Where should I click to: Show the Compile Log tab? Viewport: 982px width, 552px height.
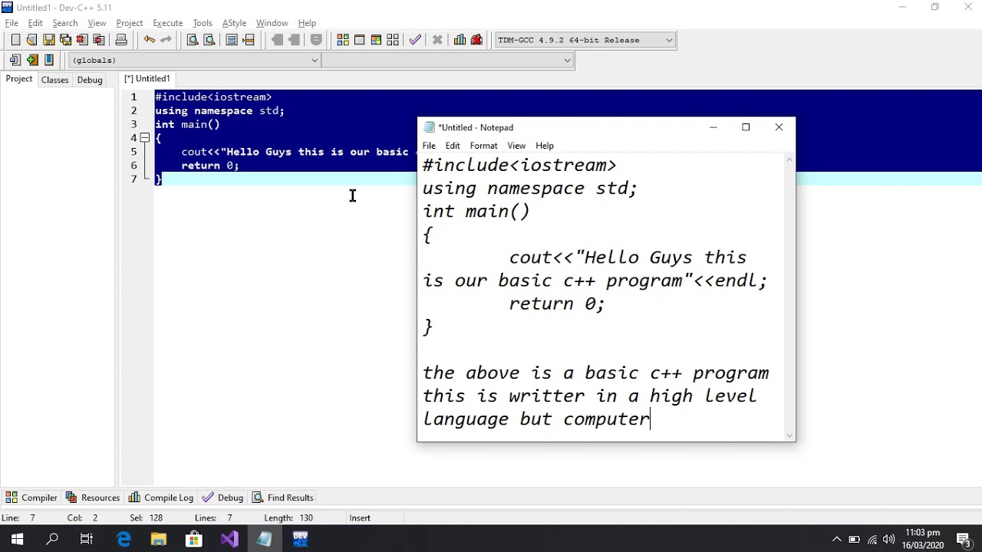pyautogui.click(x=161, y=498)
